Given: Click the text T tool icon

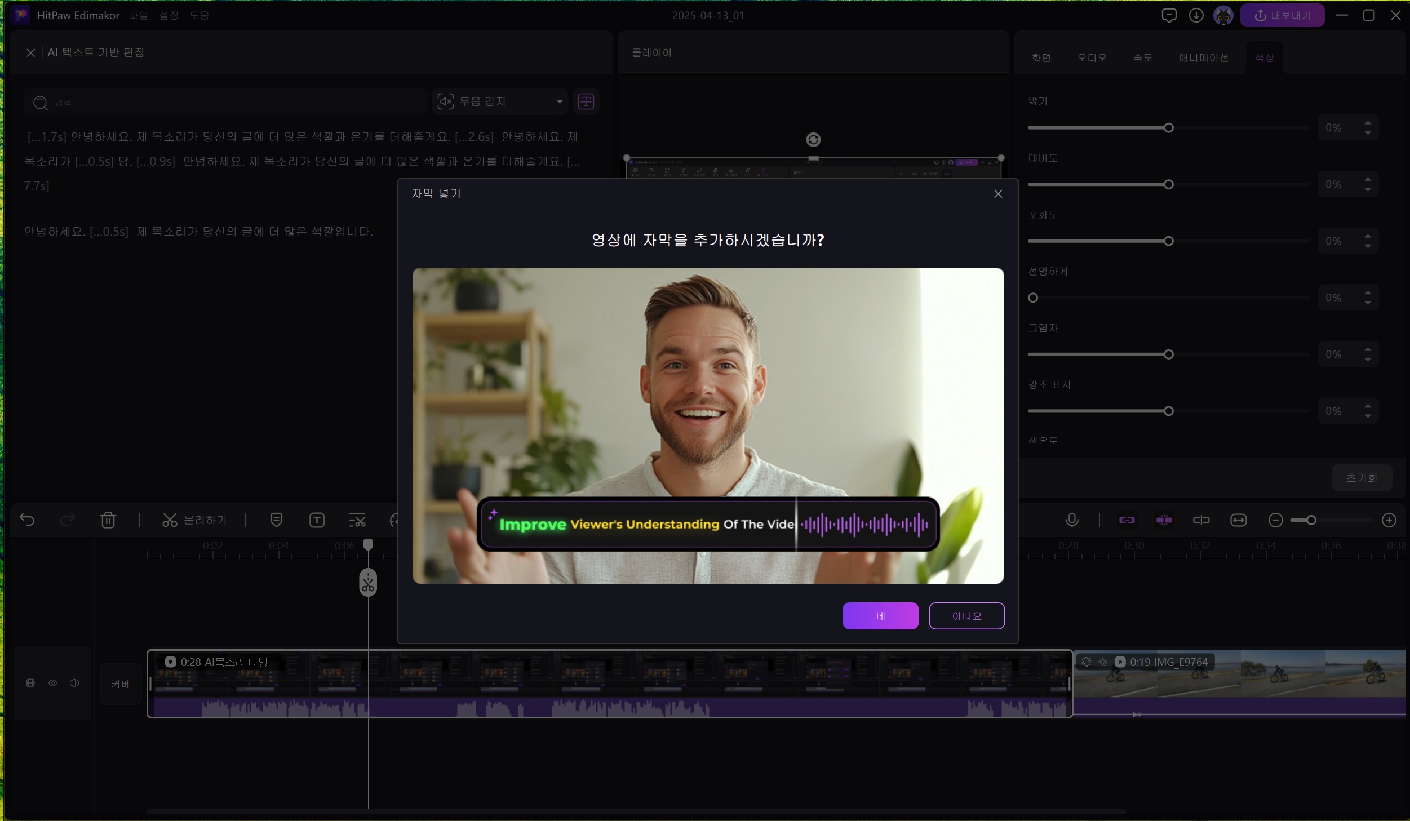Looking at the screenshot, I should 317,520.
